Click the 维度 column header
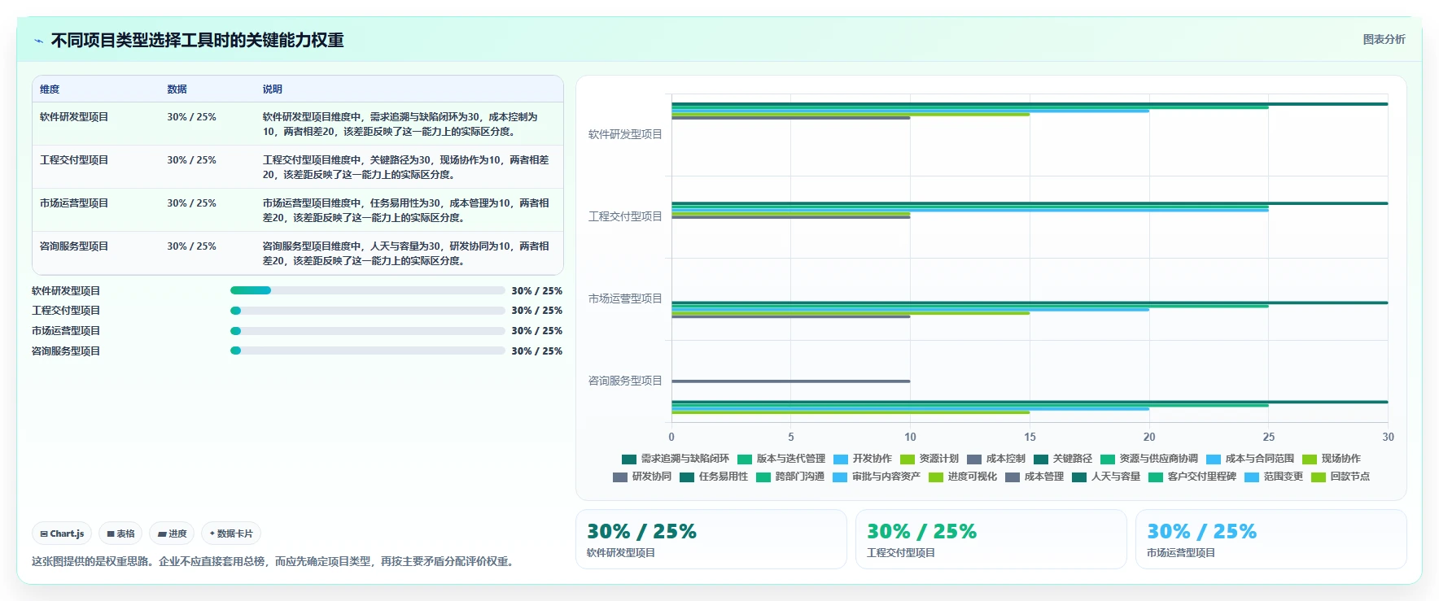Image resolution: width=1439 pixels, height=601 pixels. click(x=50, y=89)
